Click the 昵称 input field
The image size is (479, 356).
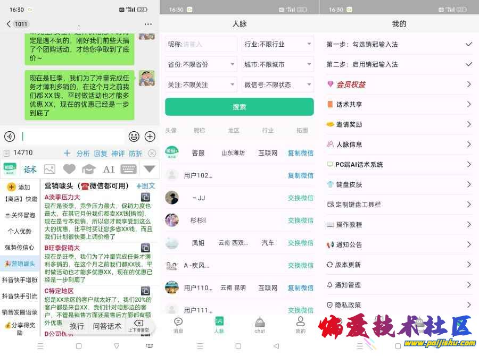208,44
